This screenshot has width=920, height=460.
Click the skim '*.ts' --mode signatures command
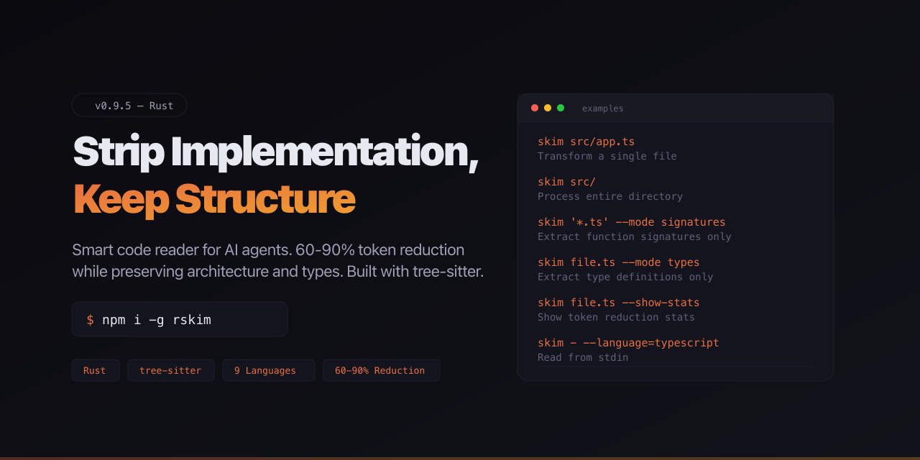pyautogui.click(x=632, y=222)
